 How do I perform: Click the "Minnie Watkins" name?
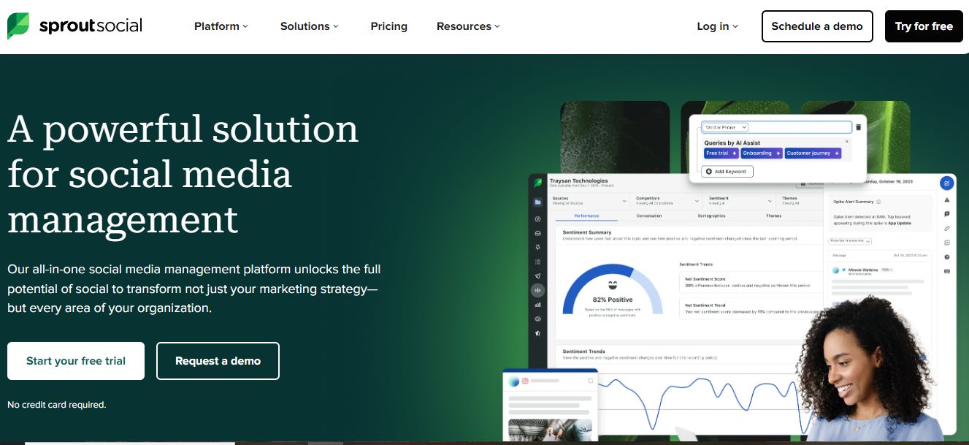point(863,270)
